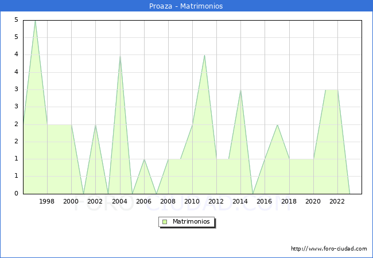The image size is (373, 258).
Task: Click the 2020 x-axis label
Action: [313, 201]
